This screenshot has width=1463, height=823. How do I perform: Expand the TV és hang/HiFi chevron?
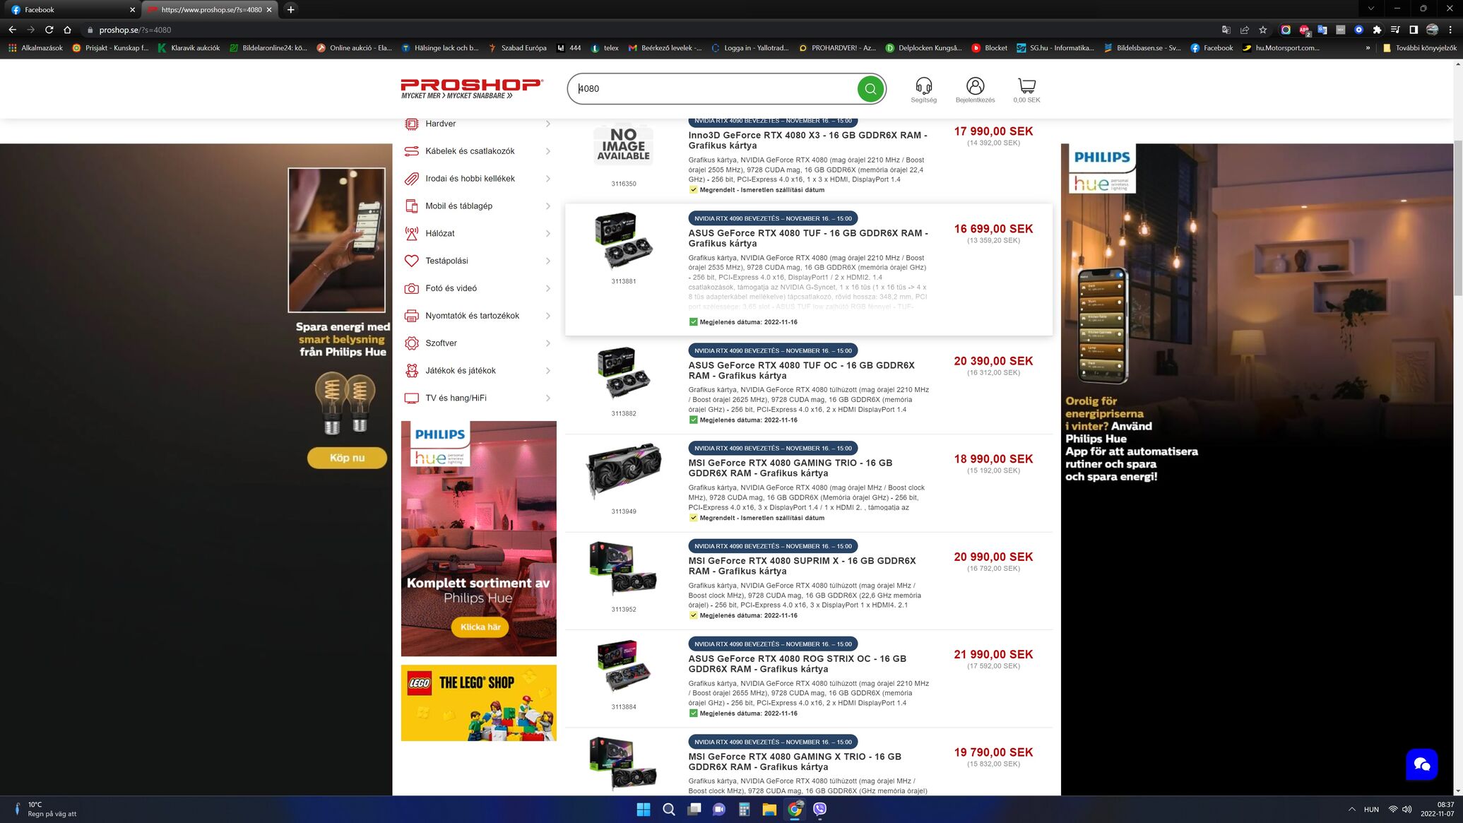click(548, 398)
